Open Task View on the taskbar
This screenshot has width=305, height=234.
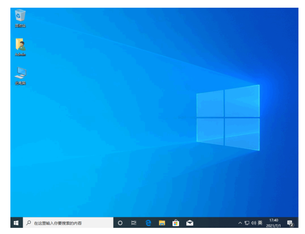(134, 223)
